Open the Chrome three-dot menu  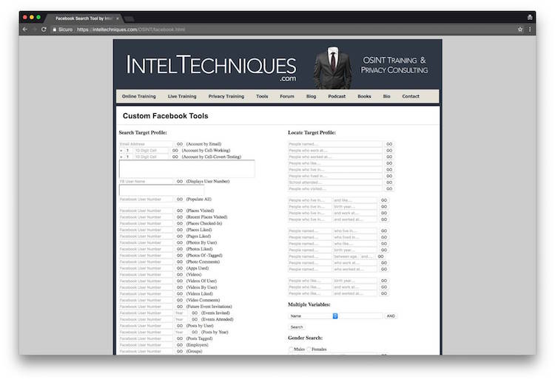pos(530,30)
